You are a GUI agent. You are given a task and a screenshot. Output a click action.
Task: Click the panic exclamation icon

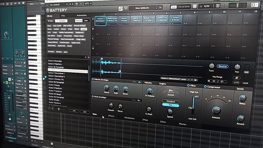click(217, 6)
